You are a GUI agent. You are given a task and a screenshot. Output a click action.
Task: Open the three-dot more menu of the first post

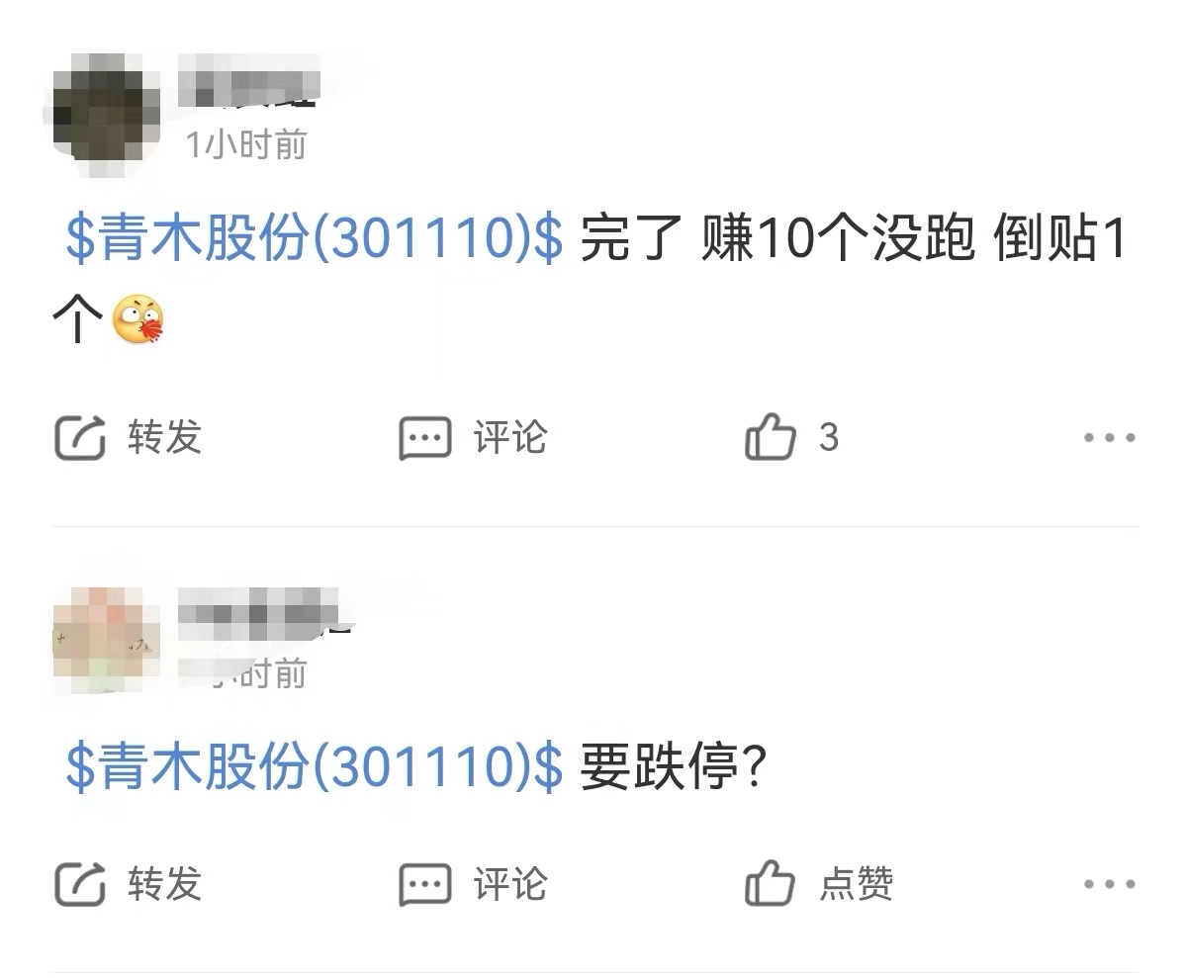(1109, 437)
